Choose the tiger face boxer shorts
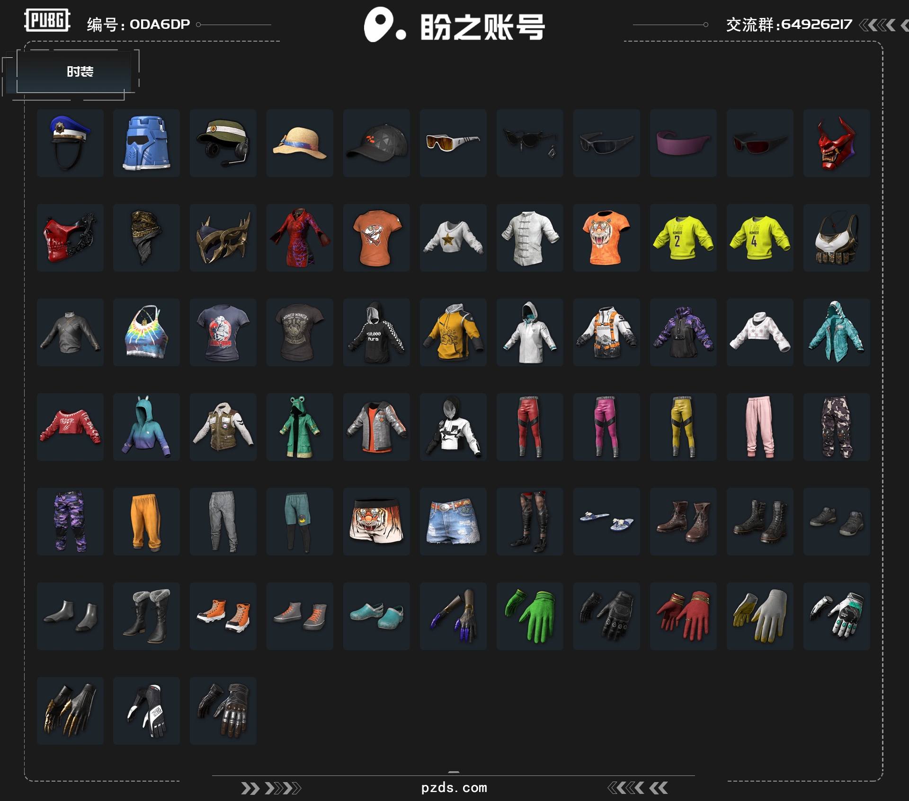The height and width of the screenshot is (801, 909). tap(376, 521)
